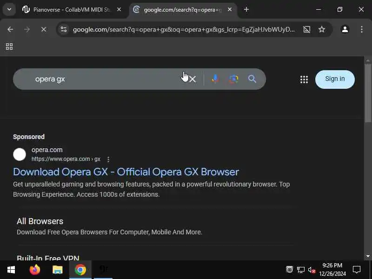Launch Firefox from the taskbar
Viewport: 372px width, 279px height.
pyautogui.click(x=34, y=270)
